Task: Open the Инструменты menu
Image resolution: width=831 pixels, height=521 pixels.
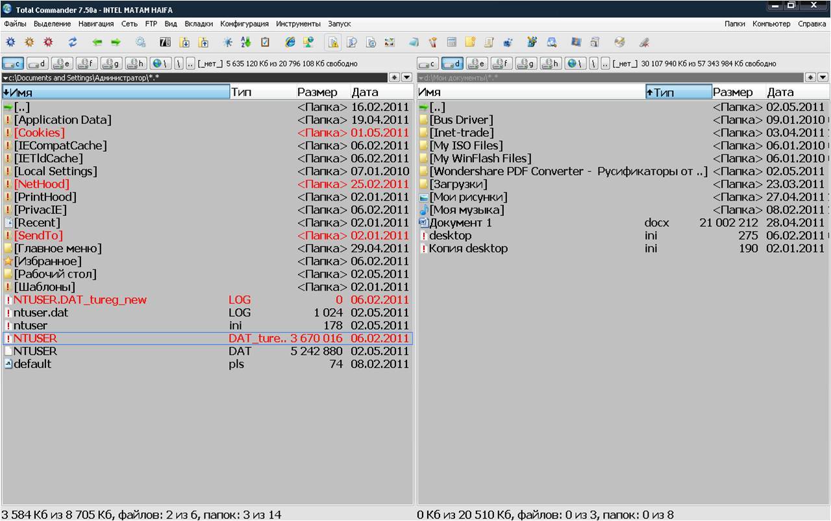Action: pyautogui.click(x=298, y=24)
